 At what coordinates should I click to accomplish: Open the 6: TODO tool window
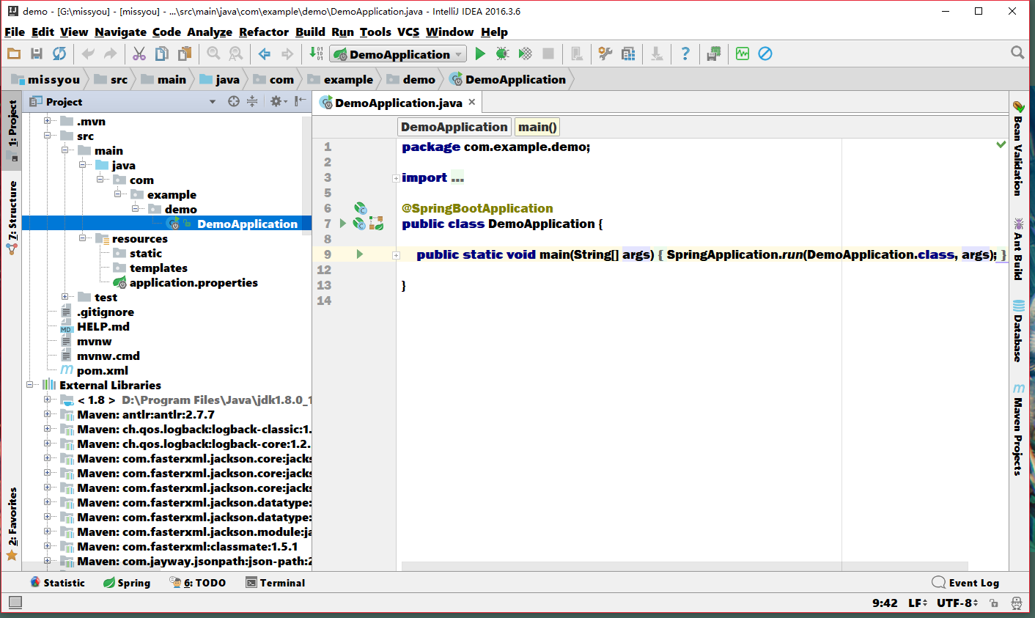pyautogui.click(x=198, y=583)
